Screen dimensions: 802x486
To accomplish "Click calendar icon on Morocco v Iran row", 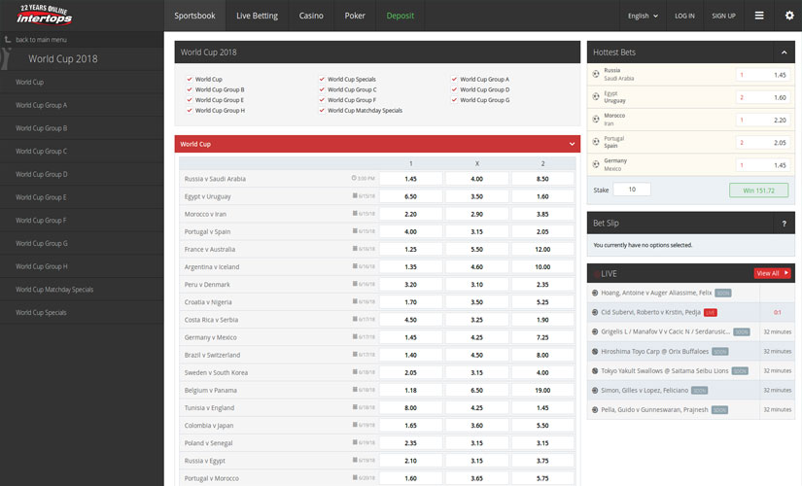I will point(355,213).
